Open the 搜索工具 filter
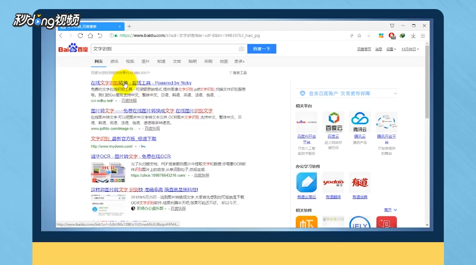 238,73
